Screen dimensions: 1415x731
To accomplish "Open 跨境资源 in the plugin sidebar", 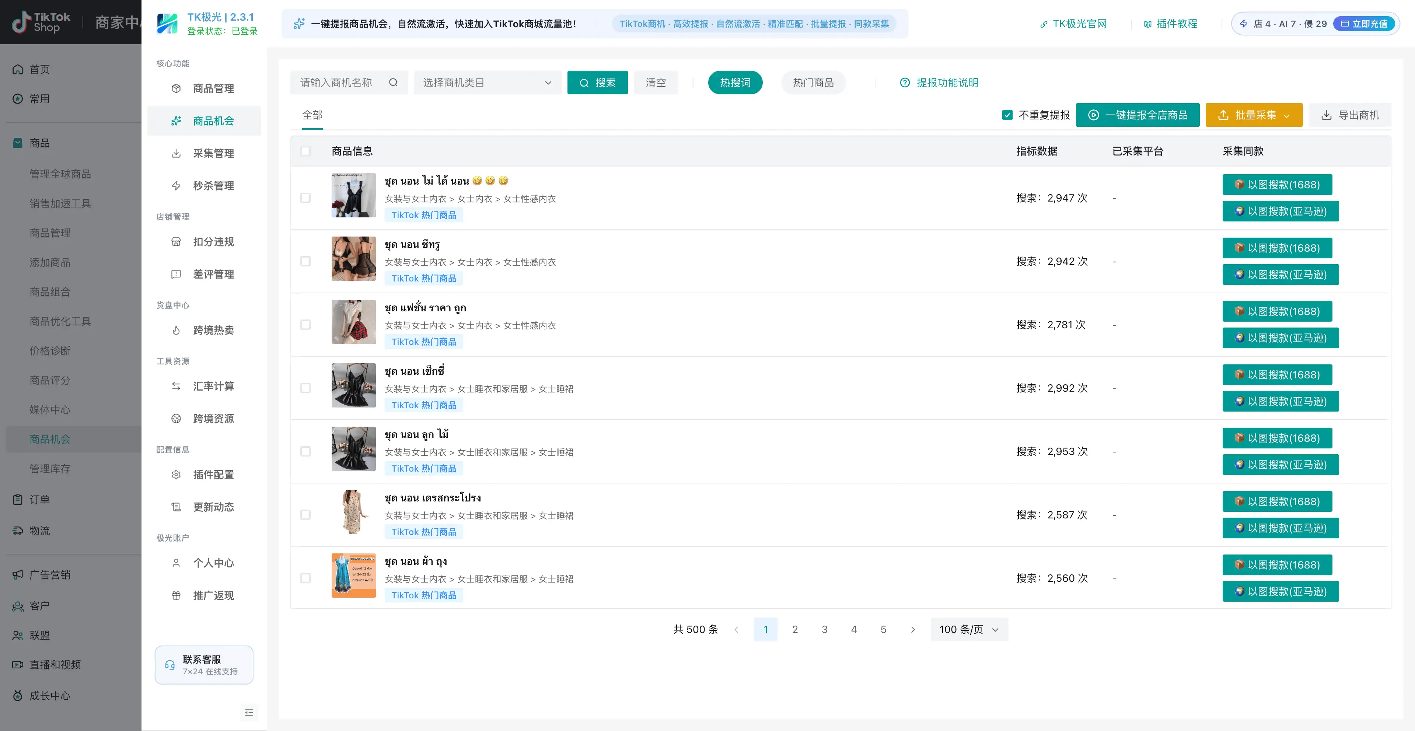I will [x=204, y=419].
